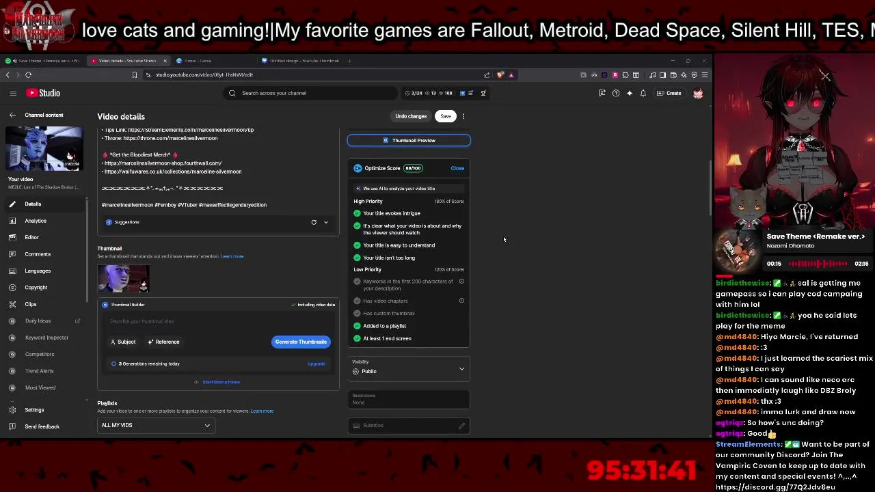Image resolution: width=875 pixels, height=492 pixels.
Task: Open the three-dot options menu beside Save
Action: point(463,116)
